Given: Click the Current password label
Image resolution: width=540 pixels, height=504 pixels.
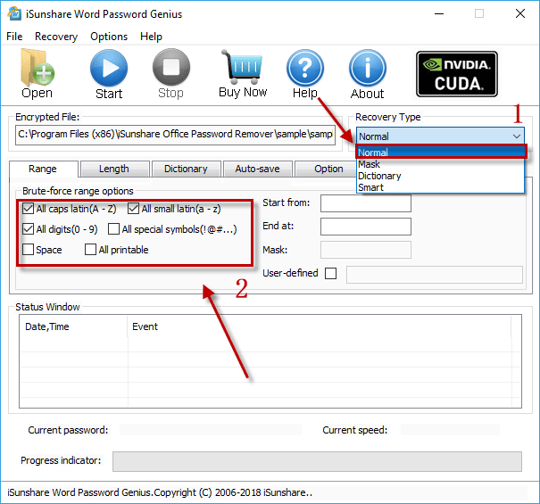Looking at the screenshot, I should (68, 430).
